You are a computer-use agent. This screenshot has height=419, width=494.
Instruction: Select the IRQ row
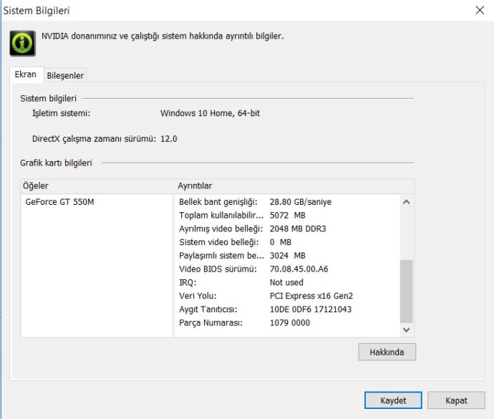coord(287,282)
